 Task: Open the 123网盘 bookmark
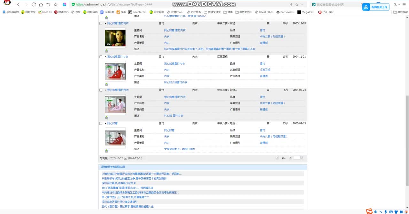tap(107, 12)
